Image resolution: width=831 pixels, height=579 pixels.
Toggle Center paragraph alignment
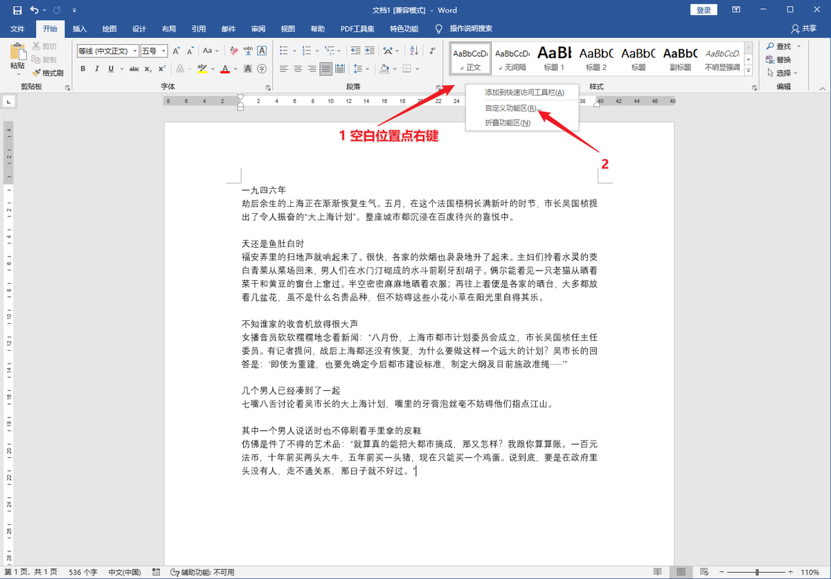click(298, 68)
